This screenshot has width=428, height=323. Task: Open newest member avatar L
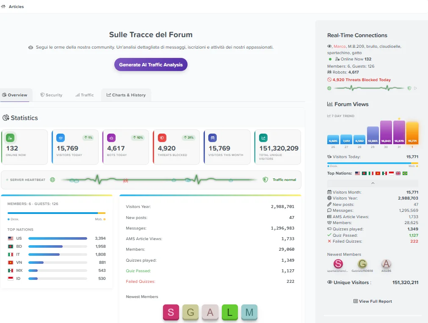(x=230, y=312)
